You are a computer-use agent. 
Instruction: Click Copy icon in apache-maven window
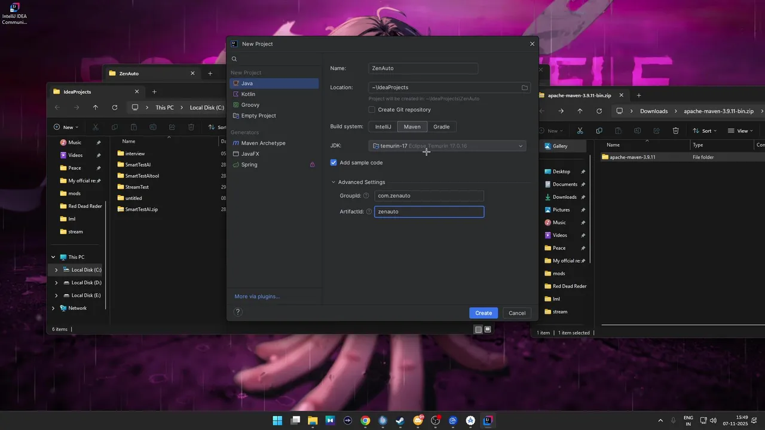[x=599, y=131]
